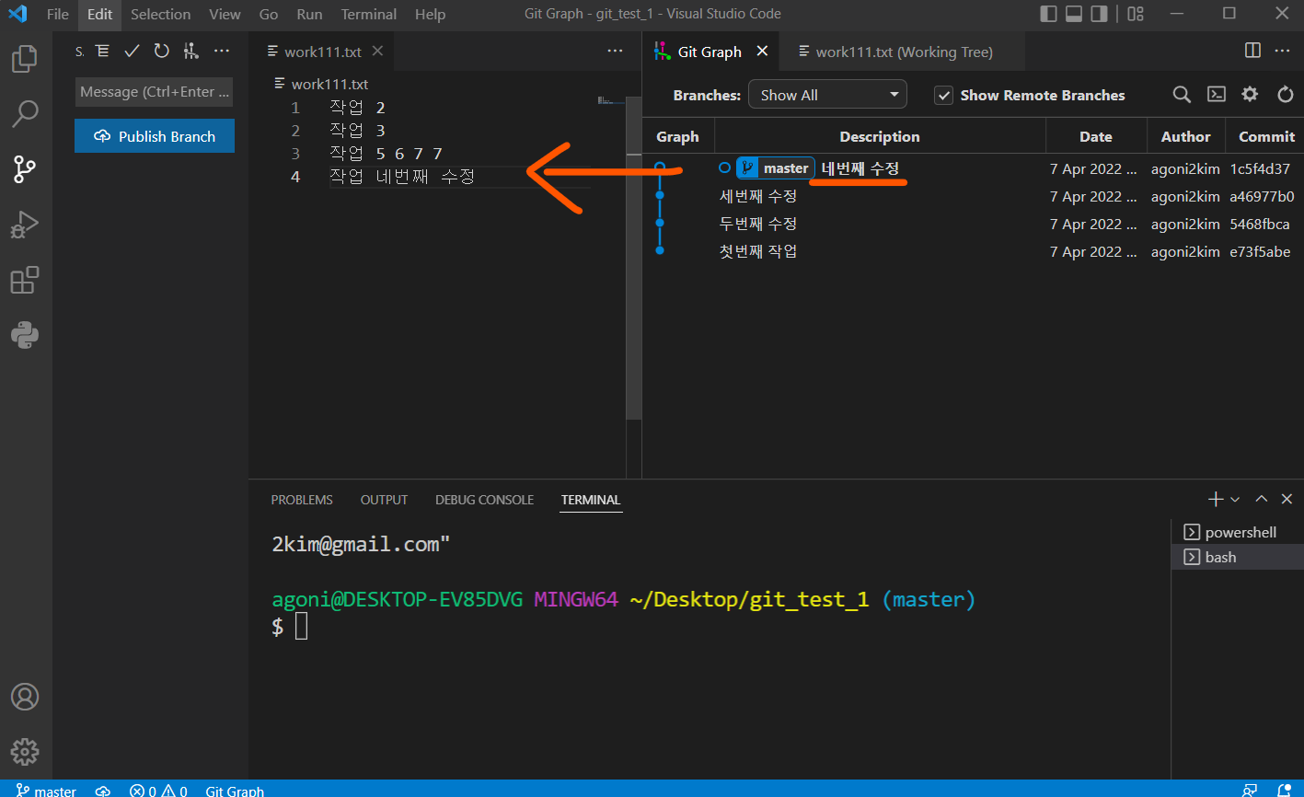Open the Branches Show All dropdown
This screenshot has height=797, width=1304.
827,95
